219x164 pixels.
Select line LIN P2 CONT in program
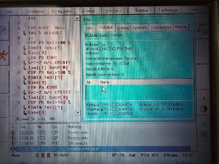point(42,58)
